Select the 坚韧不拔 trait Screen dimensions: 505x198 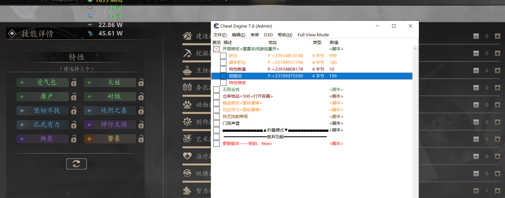coord(43,110)
